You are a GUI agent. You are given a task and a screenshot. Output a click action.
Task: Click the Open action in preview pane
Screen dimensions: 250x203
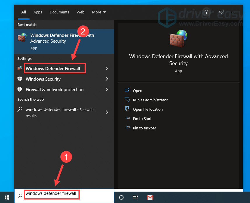pos(138,91)
